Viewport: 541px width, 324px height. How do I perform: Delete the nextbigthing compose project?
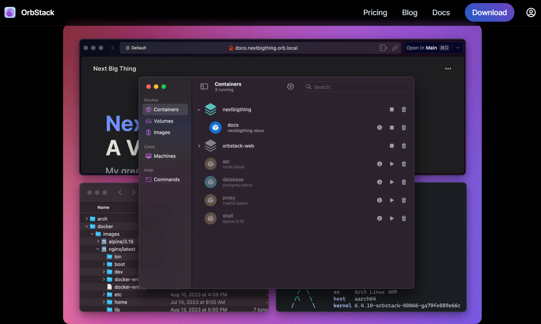point(404,109)
